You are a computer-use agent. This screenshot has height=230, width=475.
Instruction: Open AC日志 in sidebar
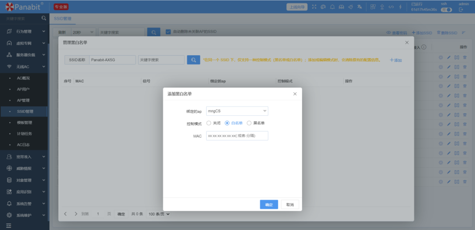(x=24, y=145)
